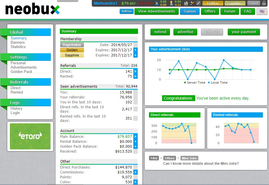The image size is (269, 185).
Task: Click the grey referrals button
Action: 212,32
